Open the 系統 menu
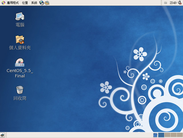The height and width of the screenshot is (138, 183). (34, 3)
